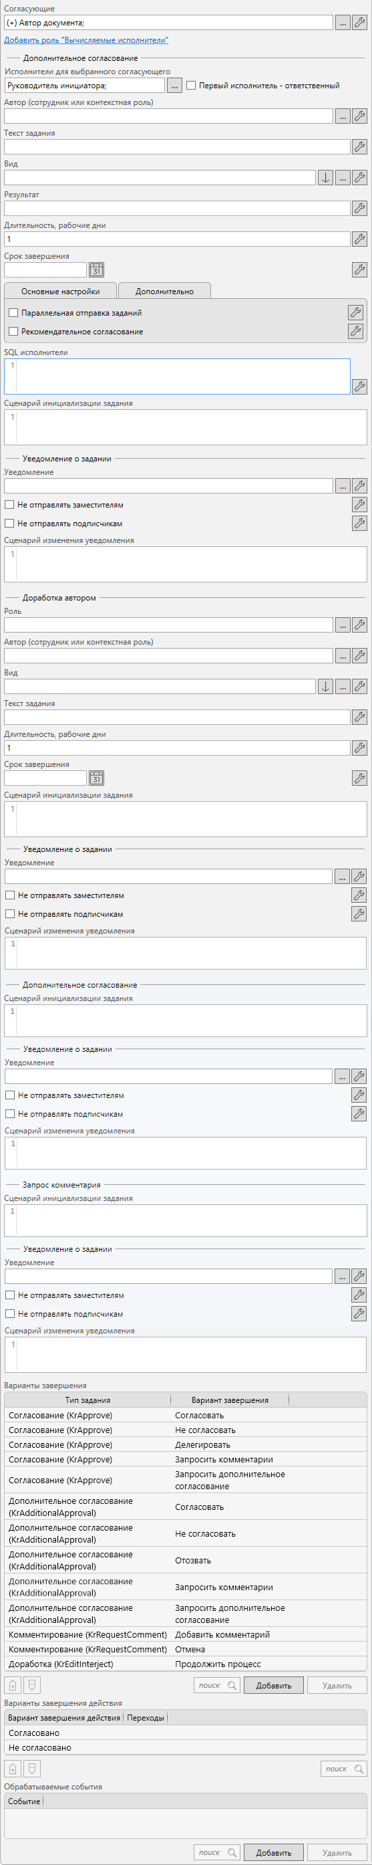Open role picker beside Руководитель инициатора field
The image size is (372, 1865).
[174, 86]
